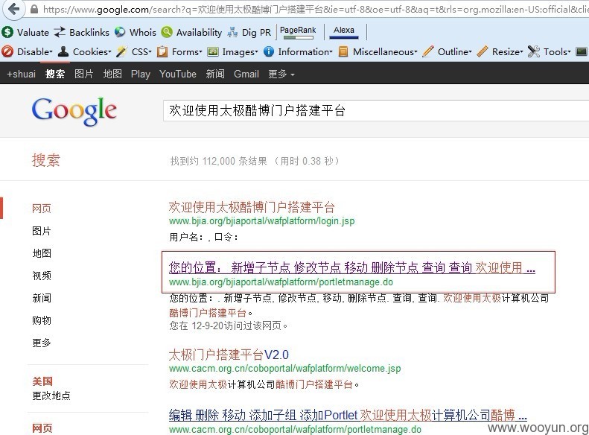Expand the 更多 menu in black bar
This screenshot has height=435, width=589.
click(281, 74)
